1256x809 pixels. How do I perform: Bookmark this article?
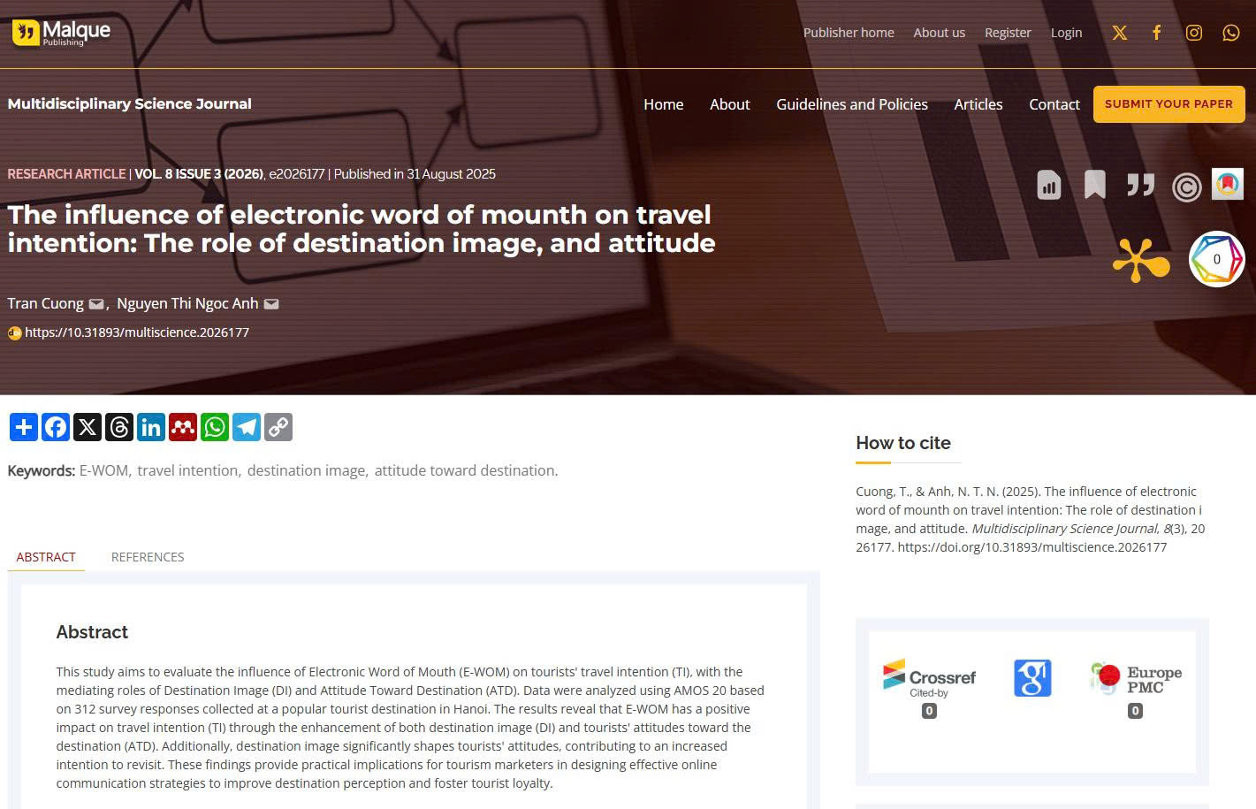pos(1094,185)
